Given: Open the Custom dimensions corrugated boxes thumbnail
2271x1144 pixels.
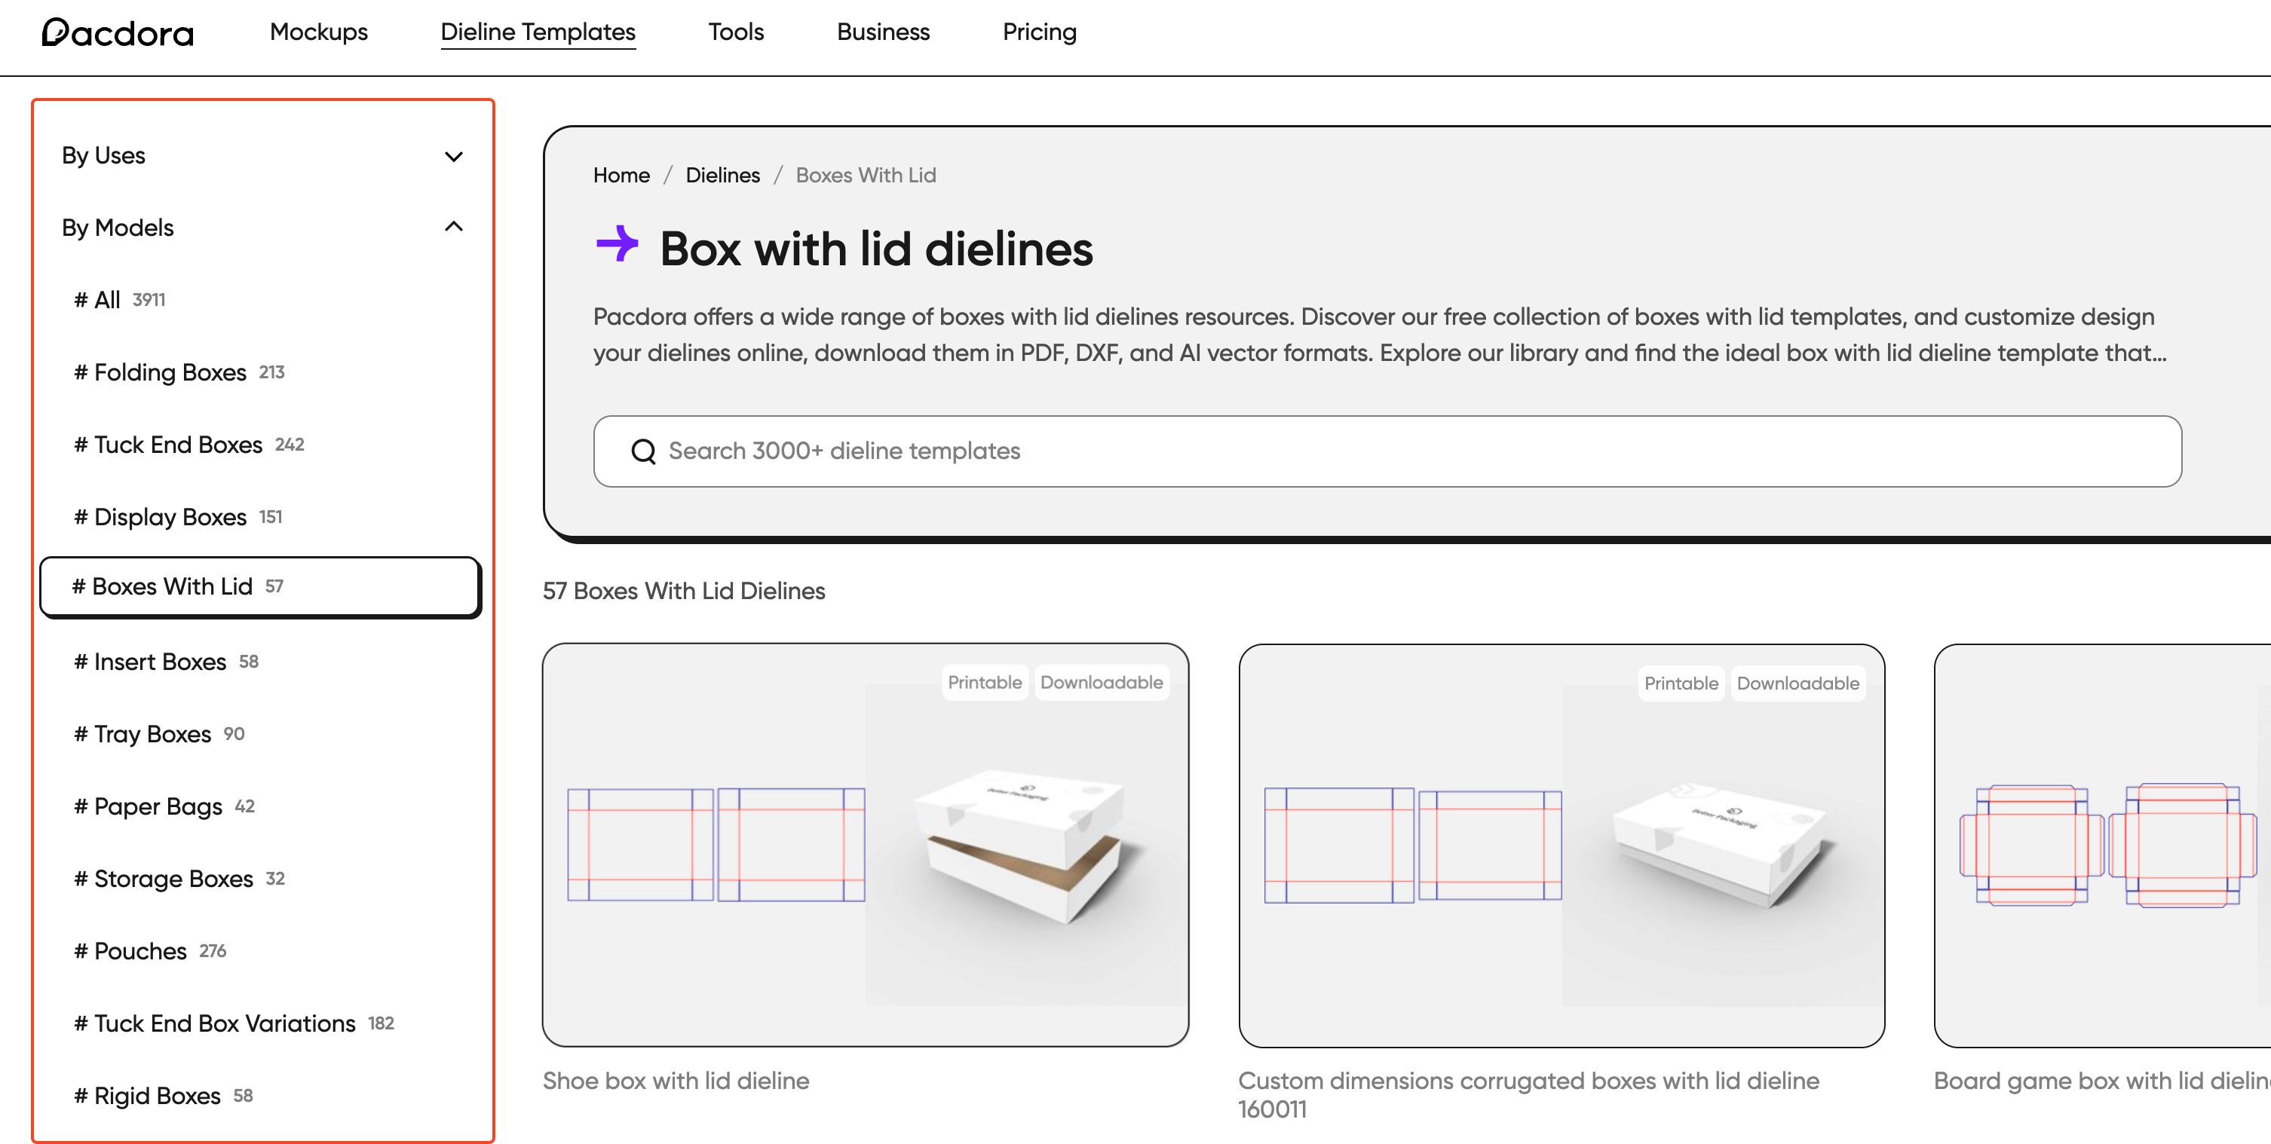Looking at the screenshot, I should click(1562, 846).
